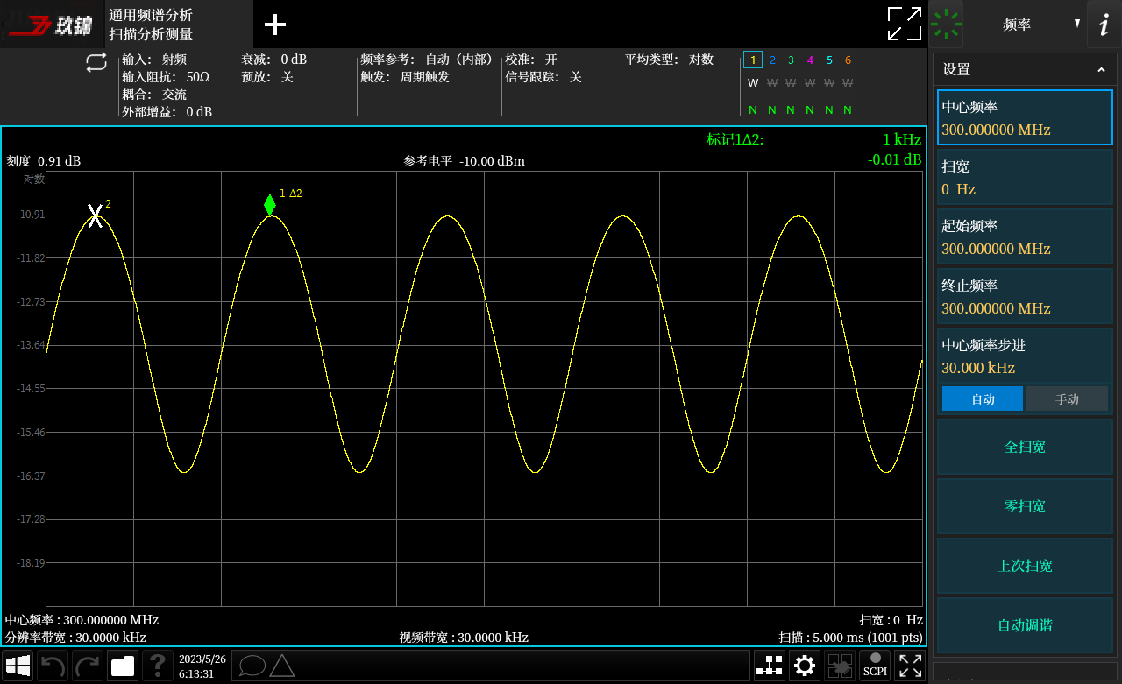Open the help question mark icon
This screenshot has height=684, width=1122.
[x=158, y=666]
